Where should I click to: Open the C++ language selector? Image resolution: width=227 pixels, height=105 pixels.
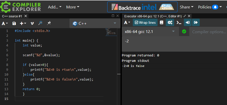pos(95,23)
